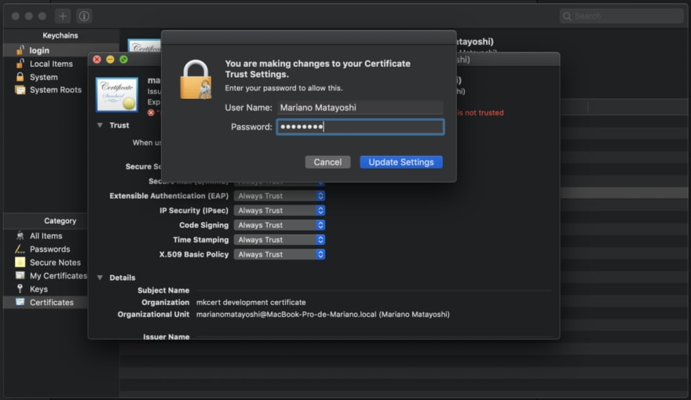Image resolution: width=691 pixels, height=400 pixels.
Task: Click the Search field in Keychain Access
Action: point(621,16)
